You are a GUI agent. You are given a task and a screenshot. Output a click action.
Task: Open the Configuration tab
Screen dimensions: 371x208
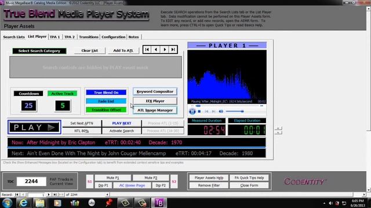(114, 37)
